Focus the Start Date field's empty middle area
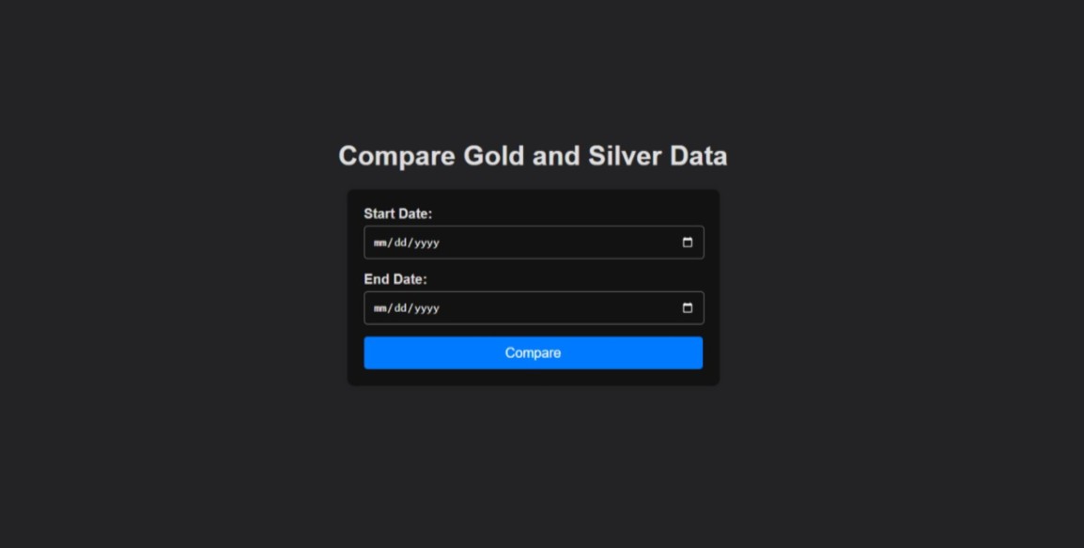This screenshot has height=548, width=1084. (x=554, y=243)
